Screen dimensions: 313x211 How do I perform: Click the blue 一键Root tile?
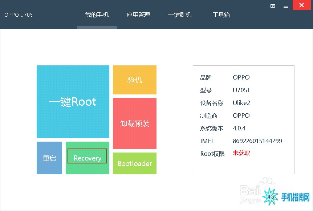(x=73, y=102)
